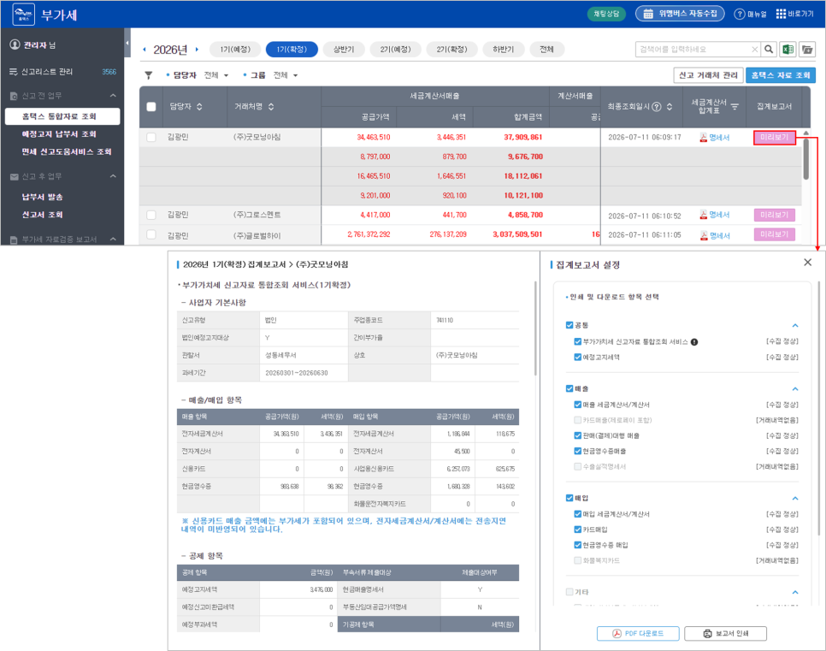This screenshot has width=826, height=651.
Task: Click 신고 거래처 관리 button
Action: pyautogui.click(x=708, y=75)
